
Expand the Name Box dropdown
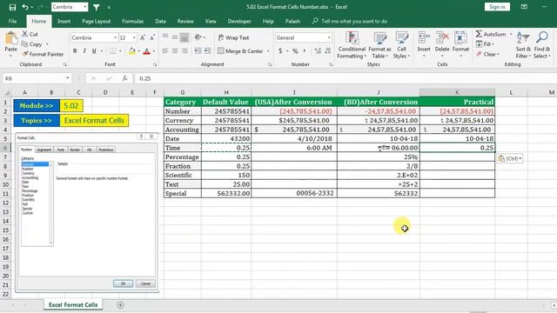[68, 78]
